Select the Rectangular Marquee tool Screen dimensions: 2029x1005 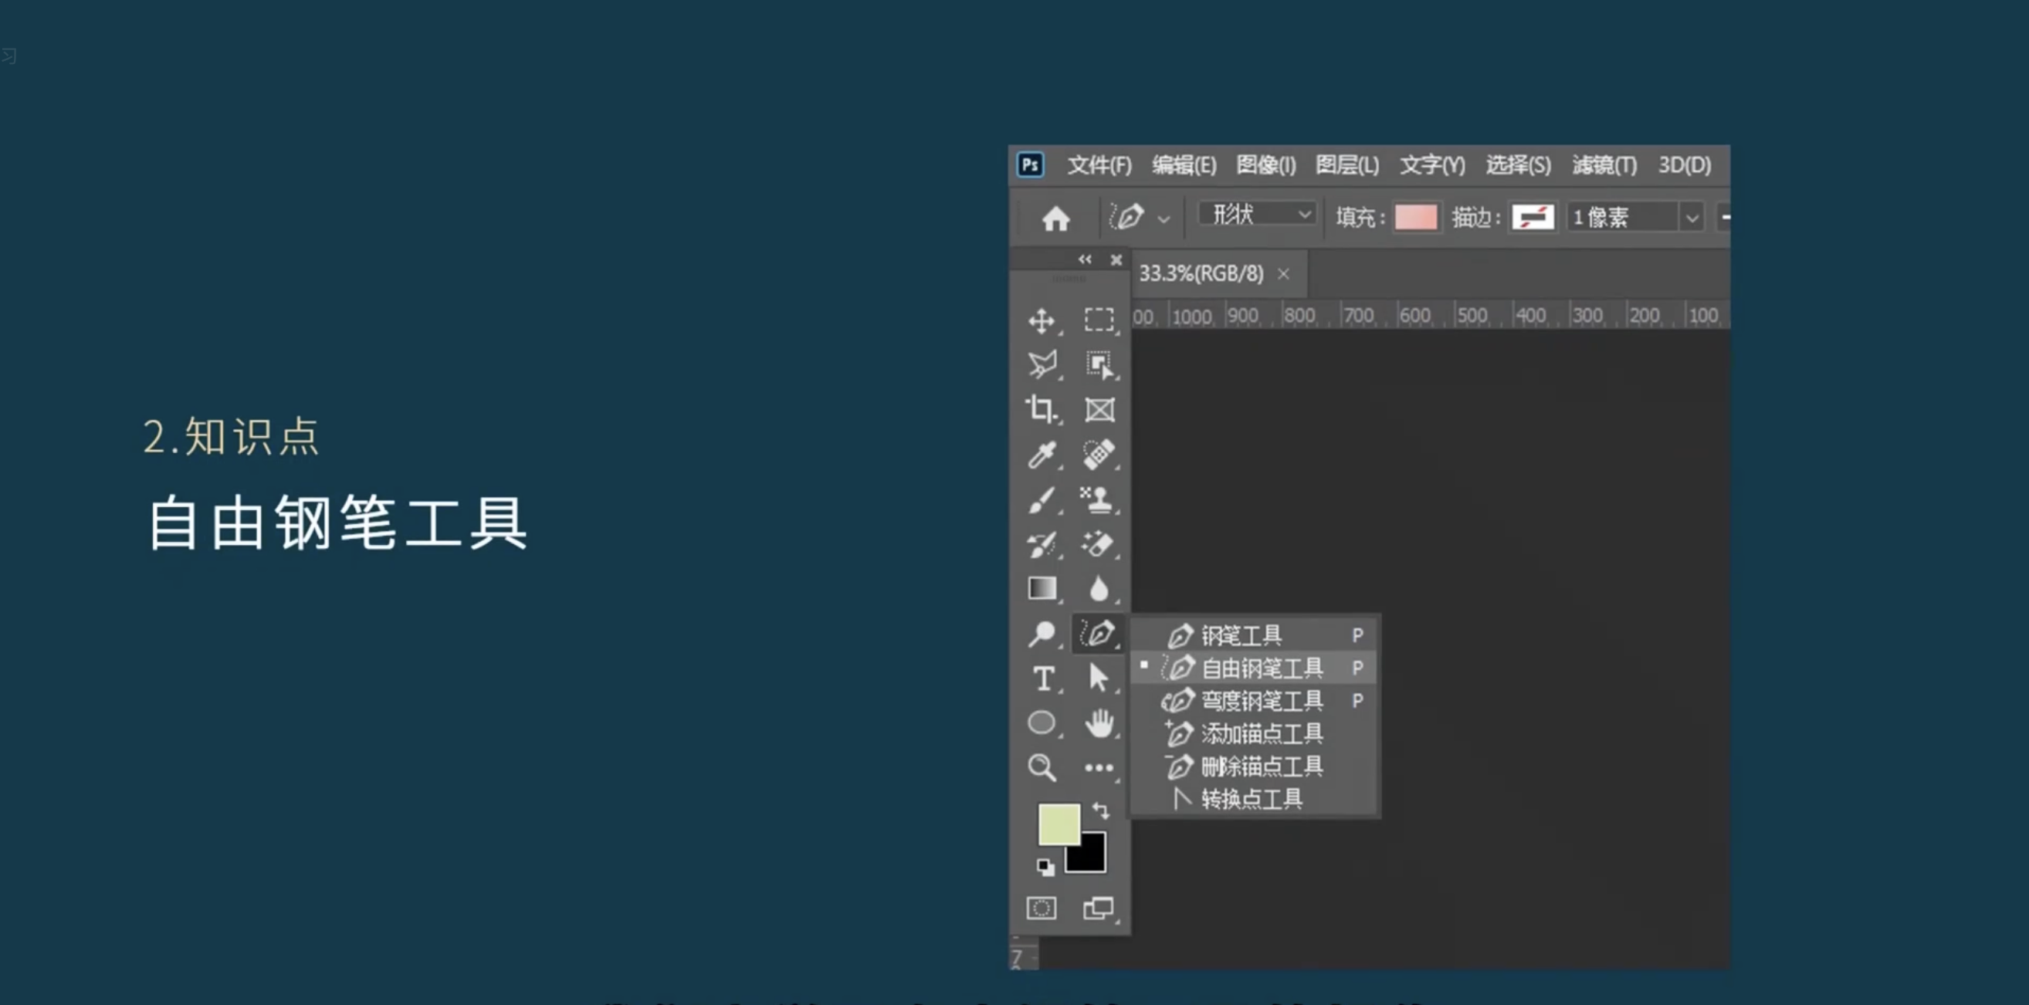point(1099,320)
